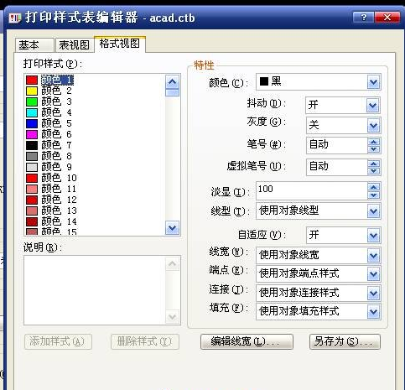Choose plot style 颜色 14 label
The image size is (405, 390).
pyautogui.click(x=59, y=221)
